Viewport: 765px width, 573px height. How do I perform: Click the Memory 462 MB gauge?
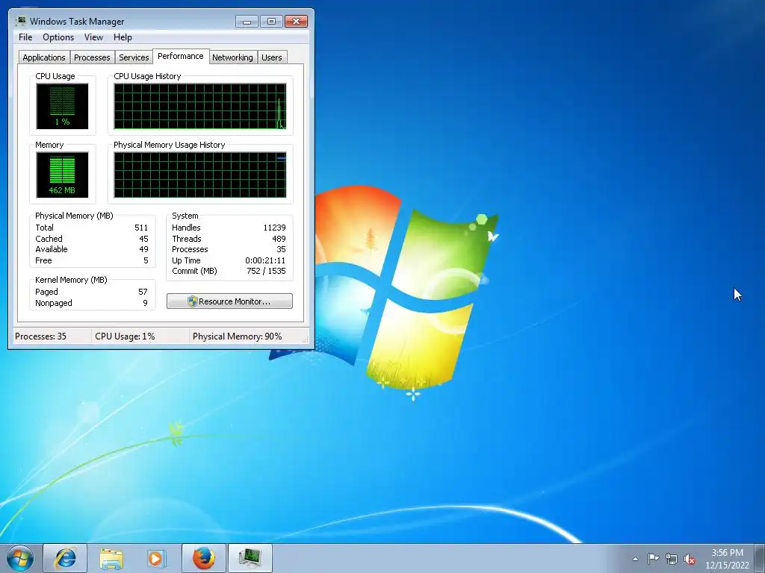[x=62, y=175]
